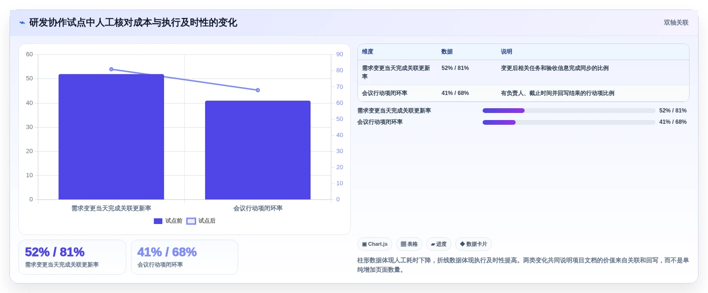Click the 说明 column header
This screenshot has height=293, width=708.
point(507,52)
